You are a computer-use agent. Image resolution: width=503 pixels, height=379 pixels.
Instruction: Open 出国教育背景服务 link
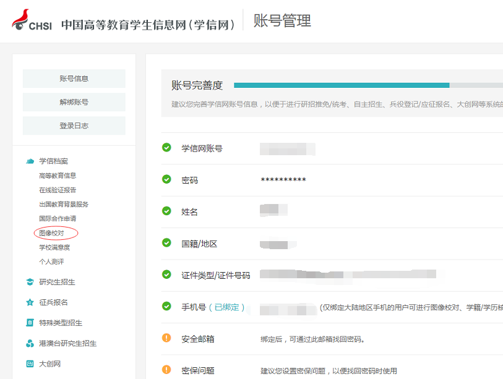tap(64, 204)
